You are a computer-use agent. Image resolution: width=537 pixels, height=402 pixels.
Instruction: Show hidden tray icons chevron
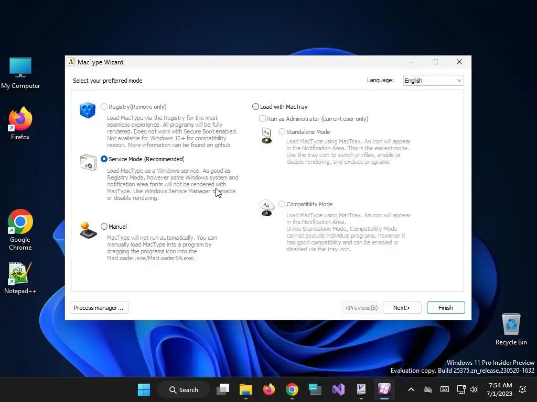click(411, 389)
